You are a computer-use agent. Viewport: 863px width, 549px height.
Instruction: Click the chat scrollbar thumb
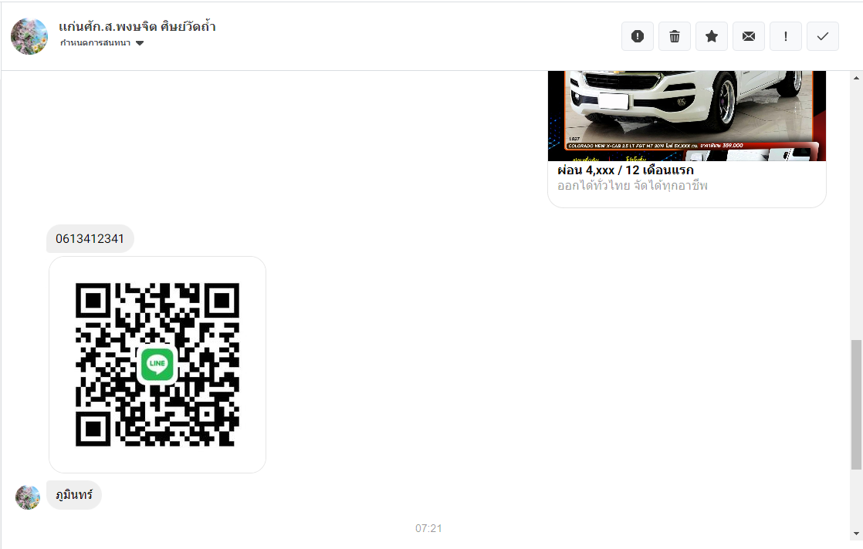[x=856, y=405]
